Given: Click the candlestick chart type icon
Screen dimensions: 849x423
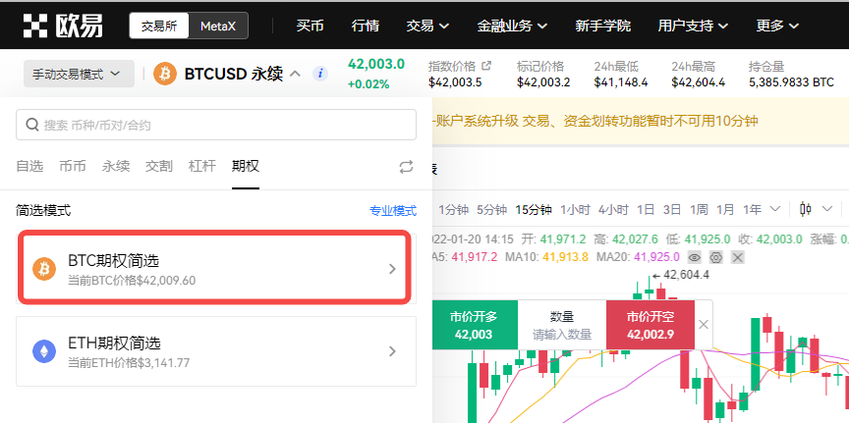Looking at the screenshot, I should (806, 209).
